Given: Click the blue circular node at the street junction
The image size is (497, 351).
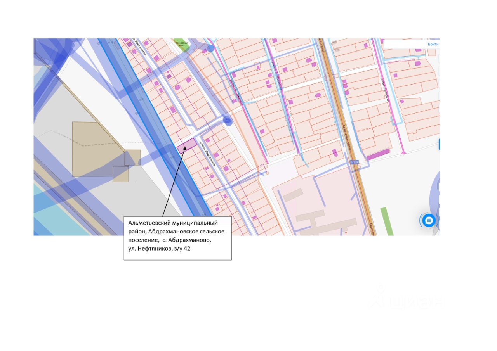Looking at the screenshot, I should coord(228,121).
